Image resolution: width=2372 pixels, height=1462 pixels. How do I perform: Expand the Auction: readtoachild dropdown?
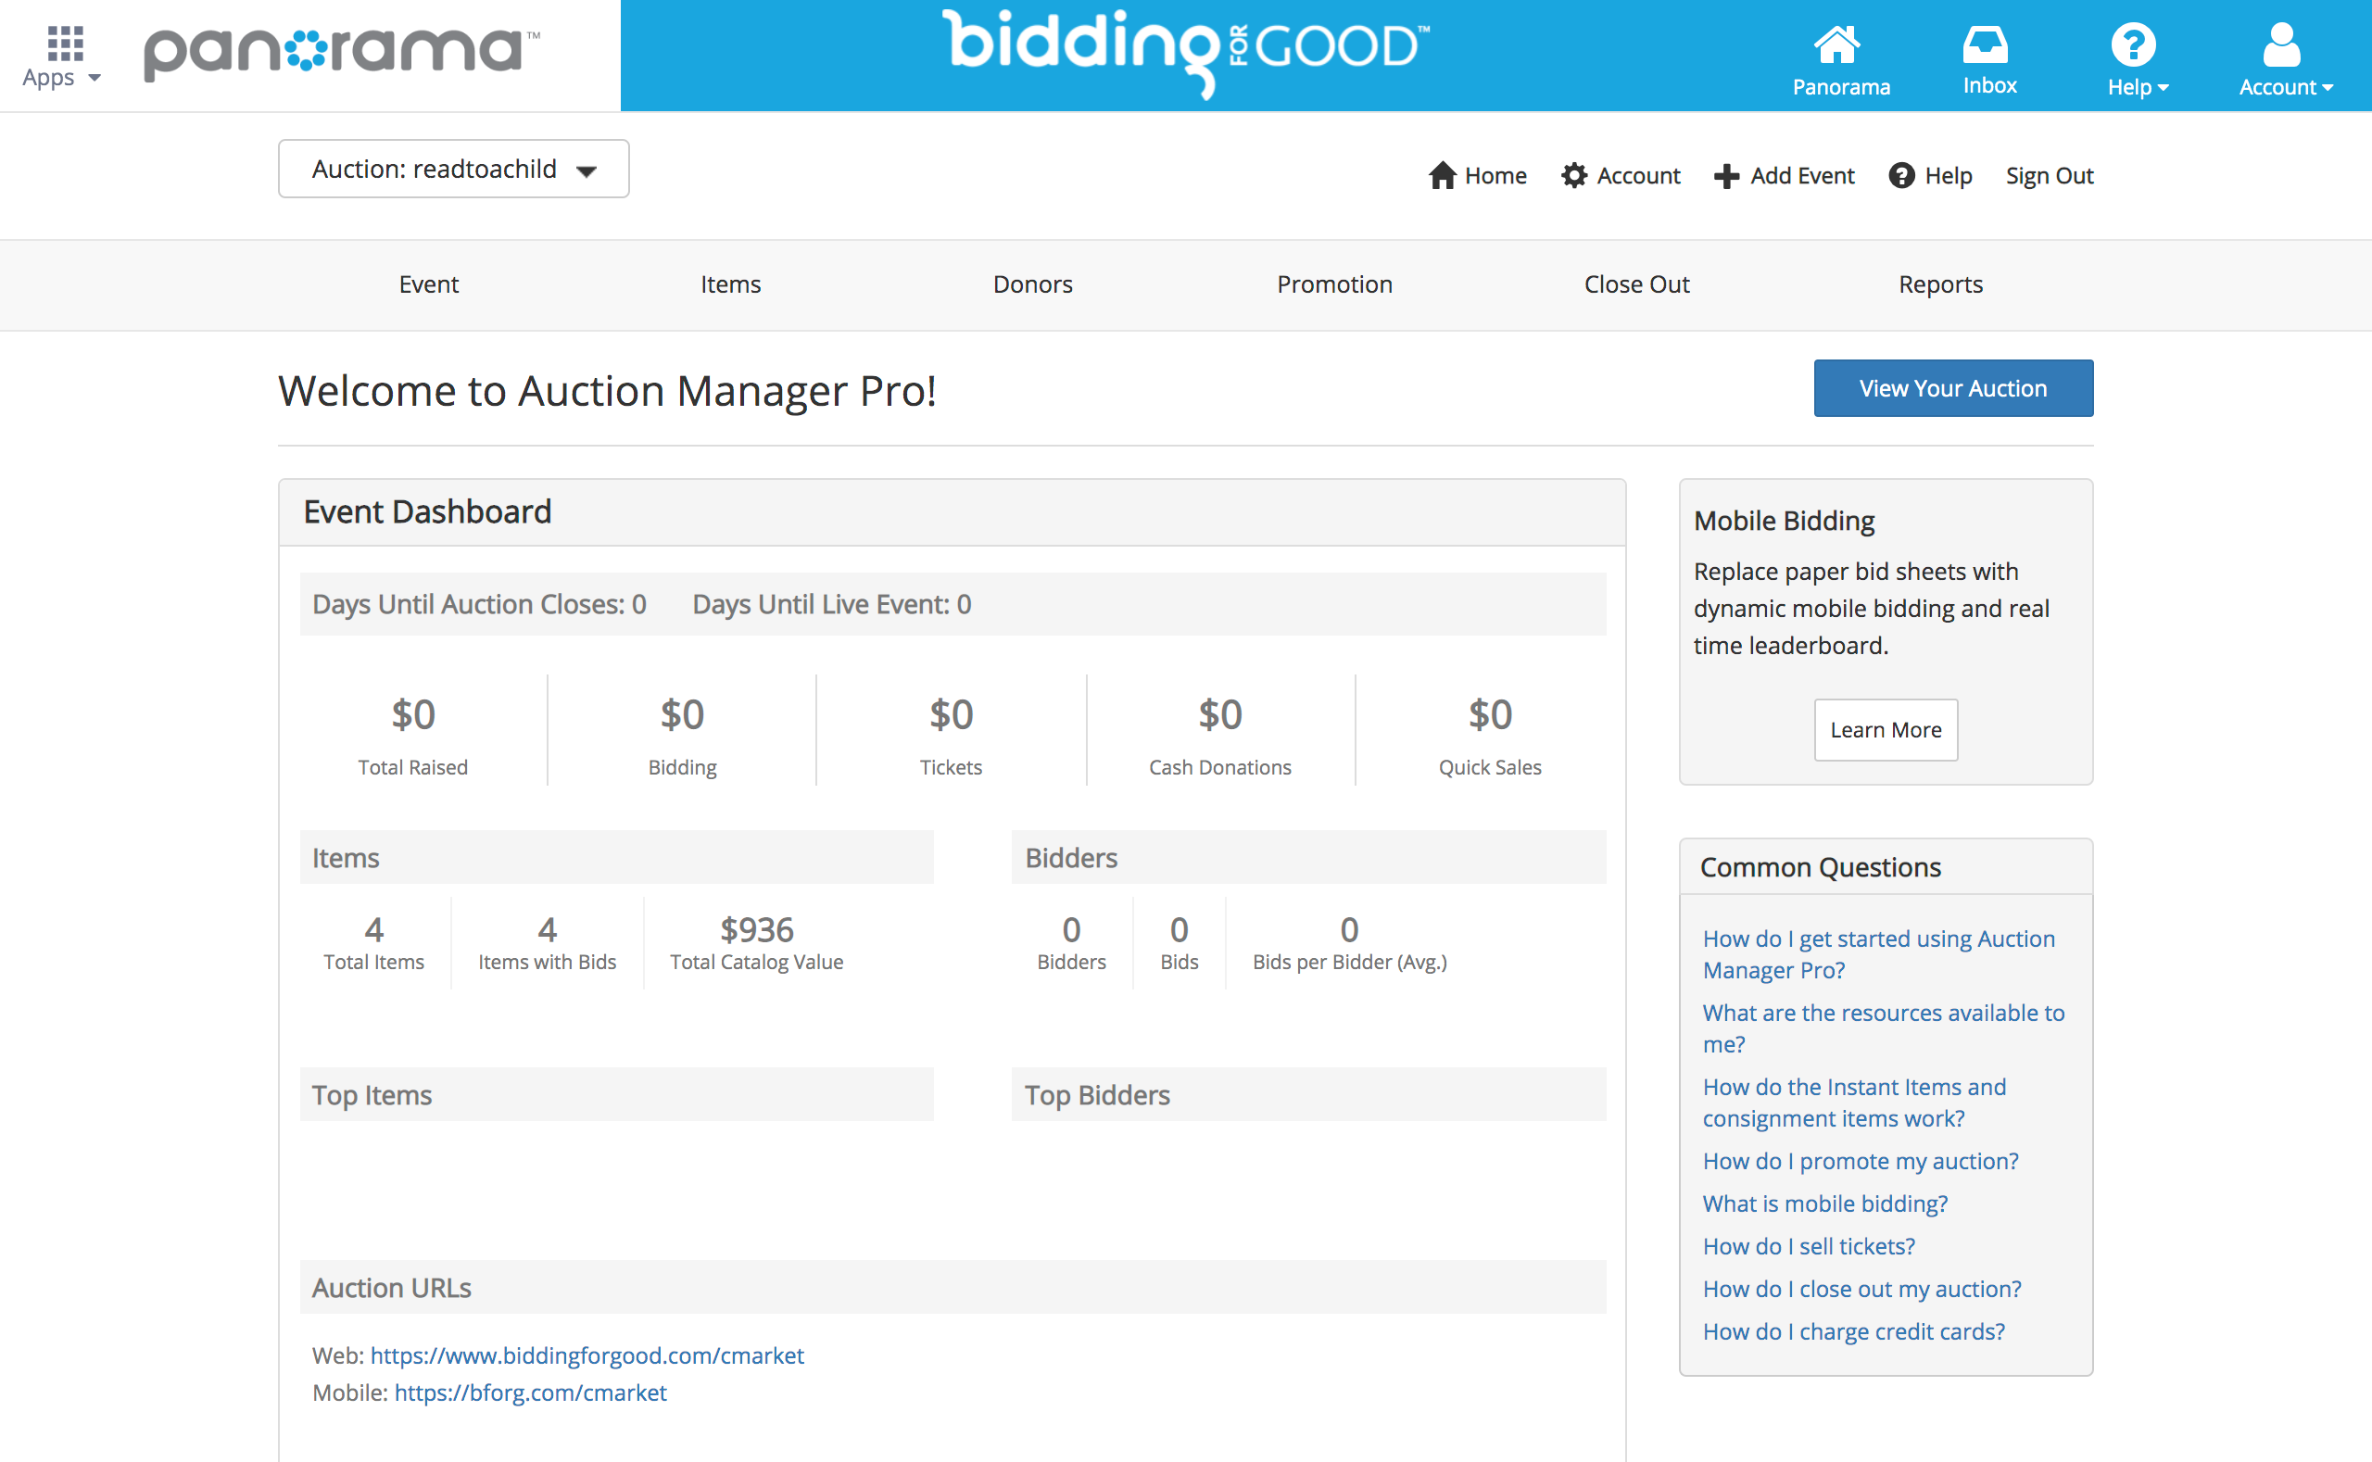tap(453, 170)
